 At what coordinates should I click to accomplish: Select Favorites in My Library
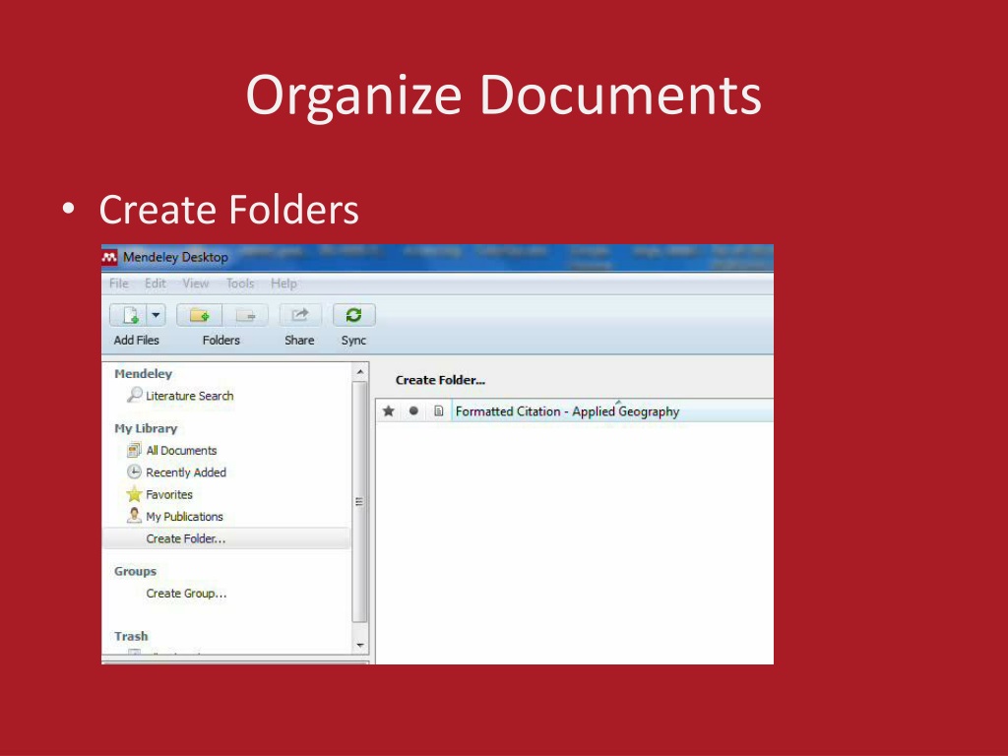169,494
